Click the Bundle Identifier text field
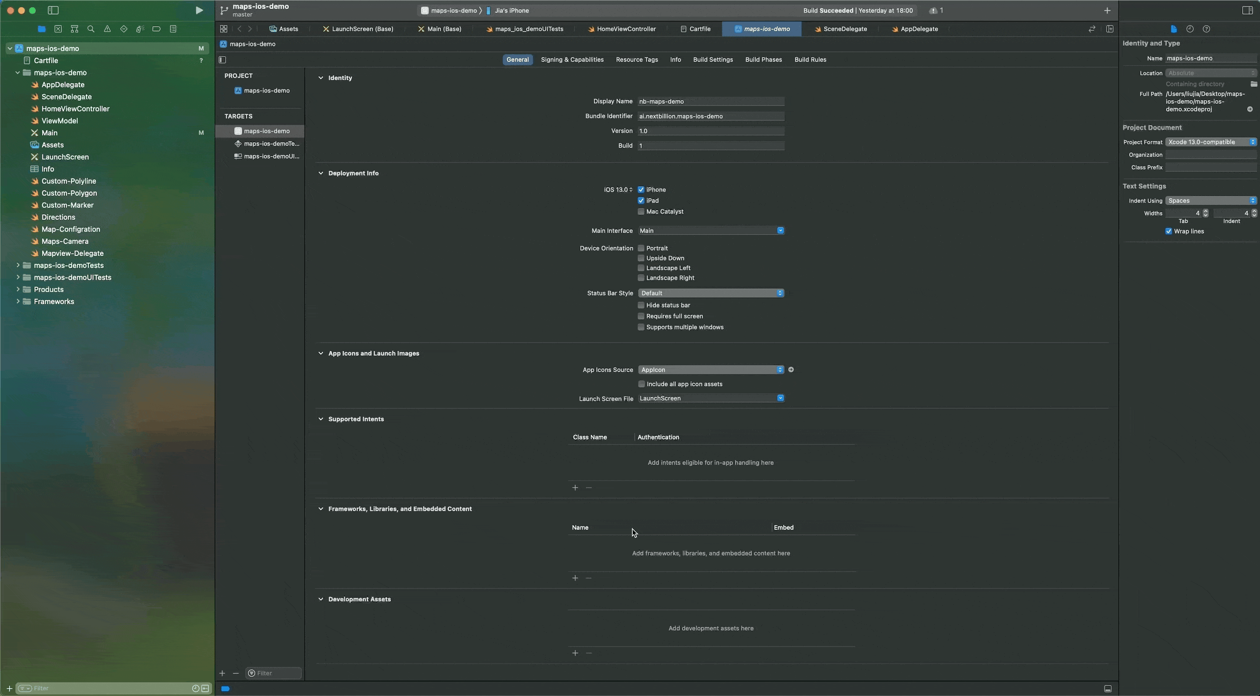This screenshot has width=1260, height=696. 711,116
